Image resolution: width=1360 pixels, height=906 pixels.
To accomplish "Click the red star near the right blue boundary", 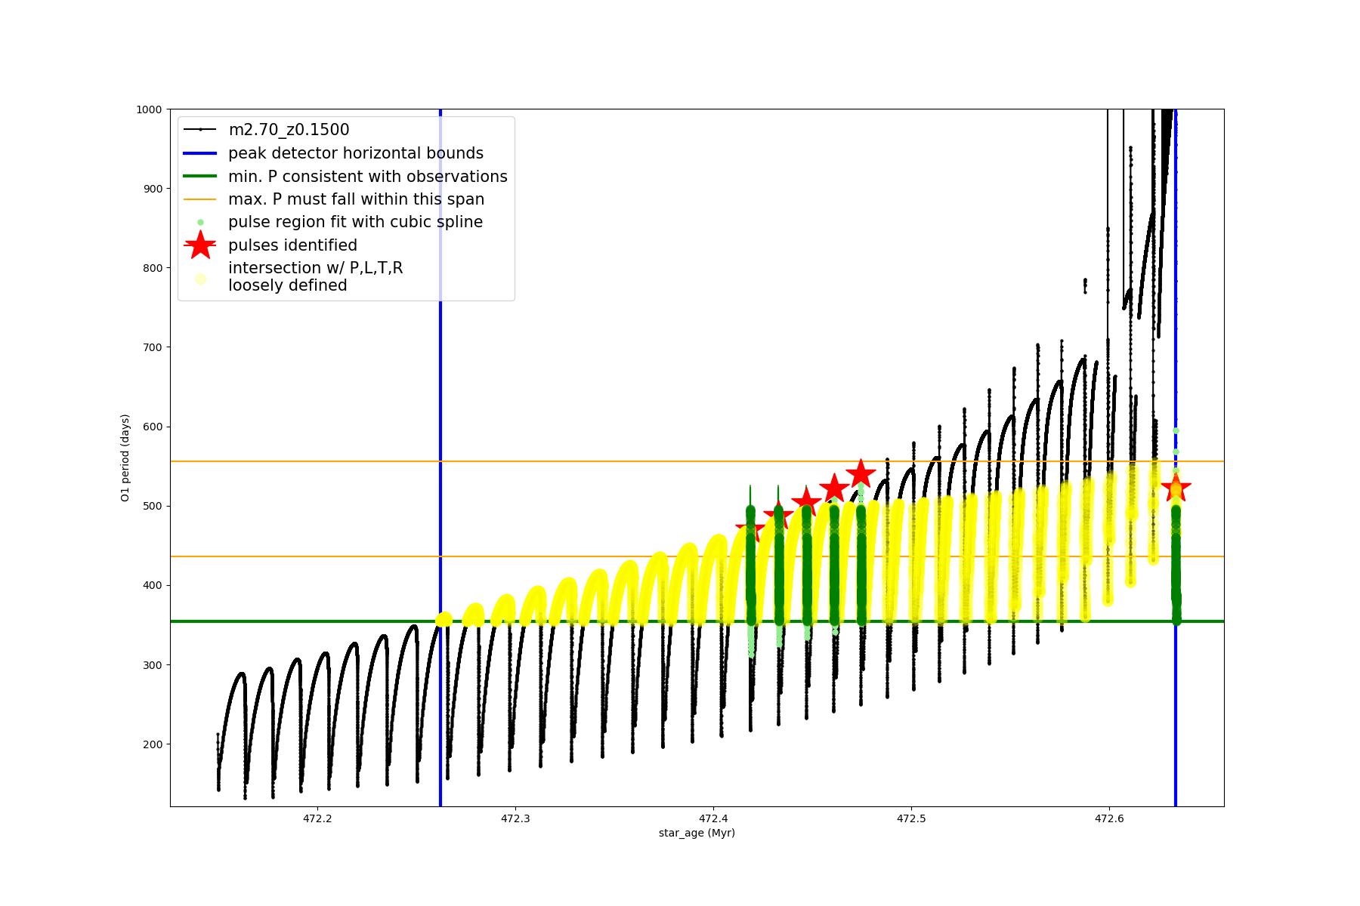I will pos(1176,487).
